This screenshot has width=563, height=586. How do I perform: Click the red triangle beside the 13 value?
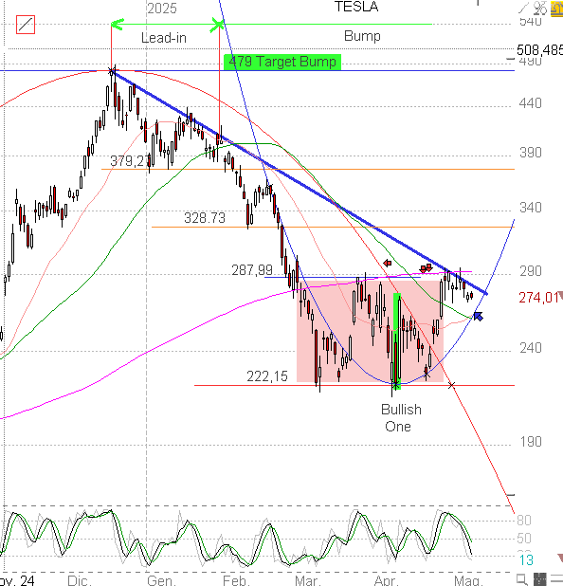[x=560, y=559]
